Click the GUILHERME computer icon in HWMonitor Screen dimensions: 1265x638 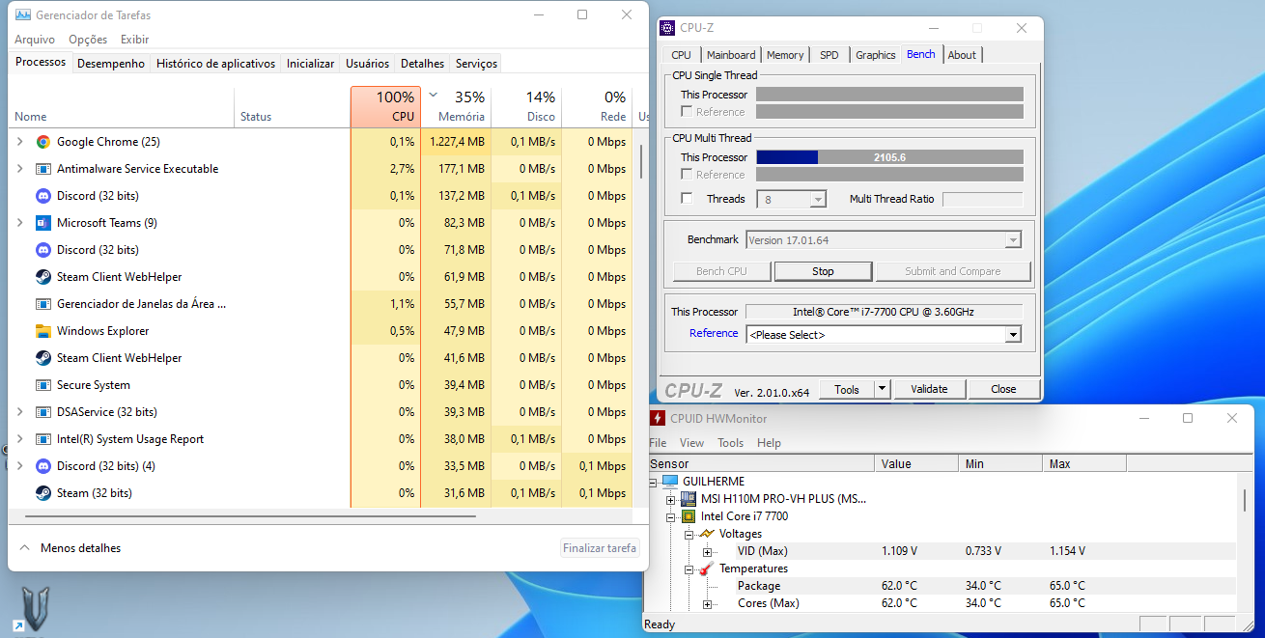click(x=670, y=482)
